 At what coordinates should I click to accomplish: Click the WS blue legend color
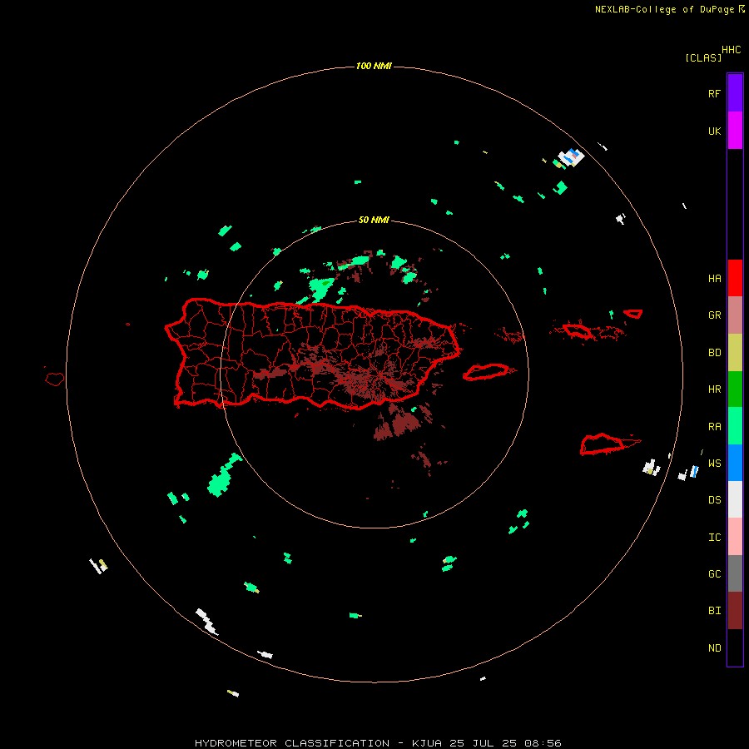point(735,463)
